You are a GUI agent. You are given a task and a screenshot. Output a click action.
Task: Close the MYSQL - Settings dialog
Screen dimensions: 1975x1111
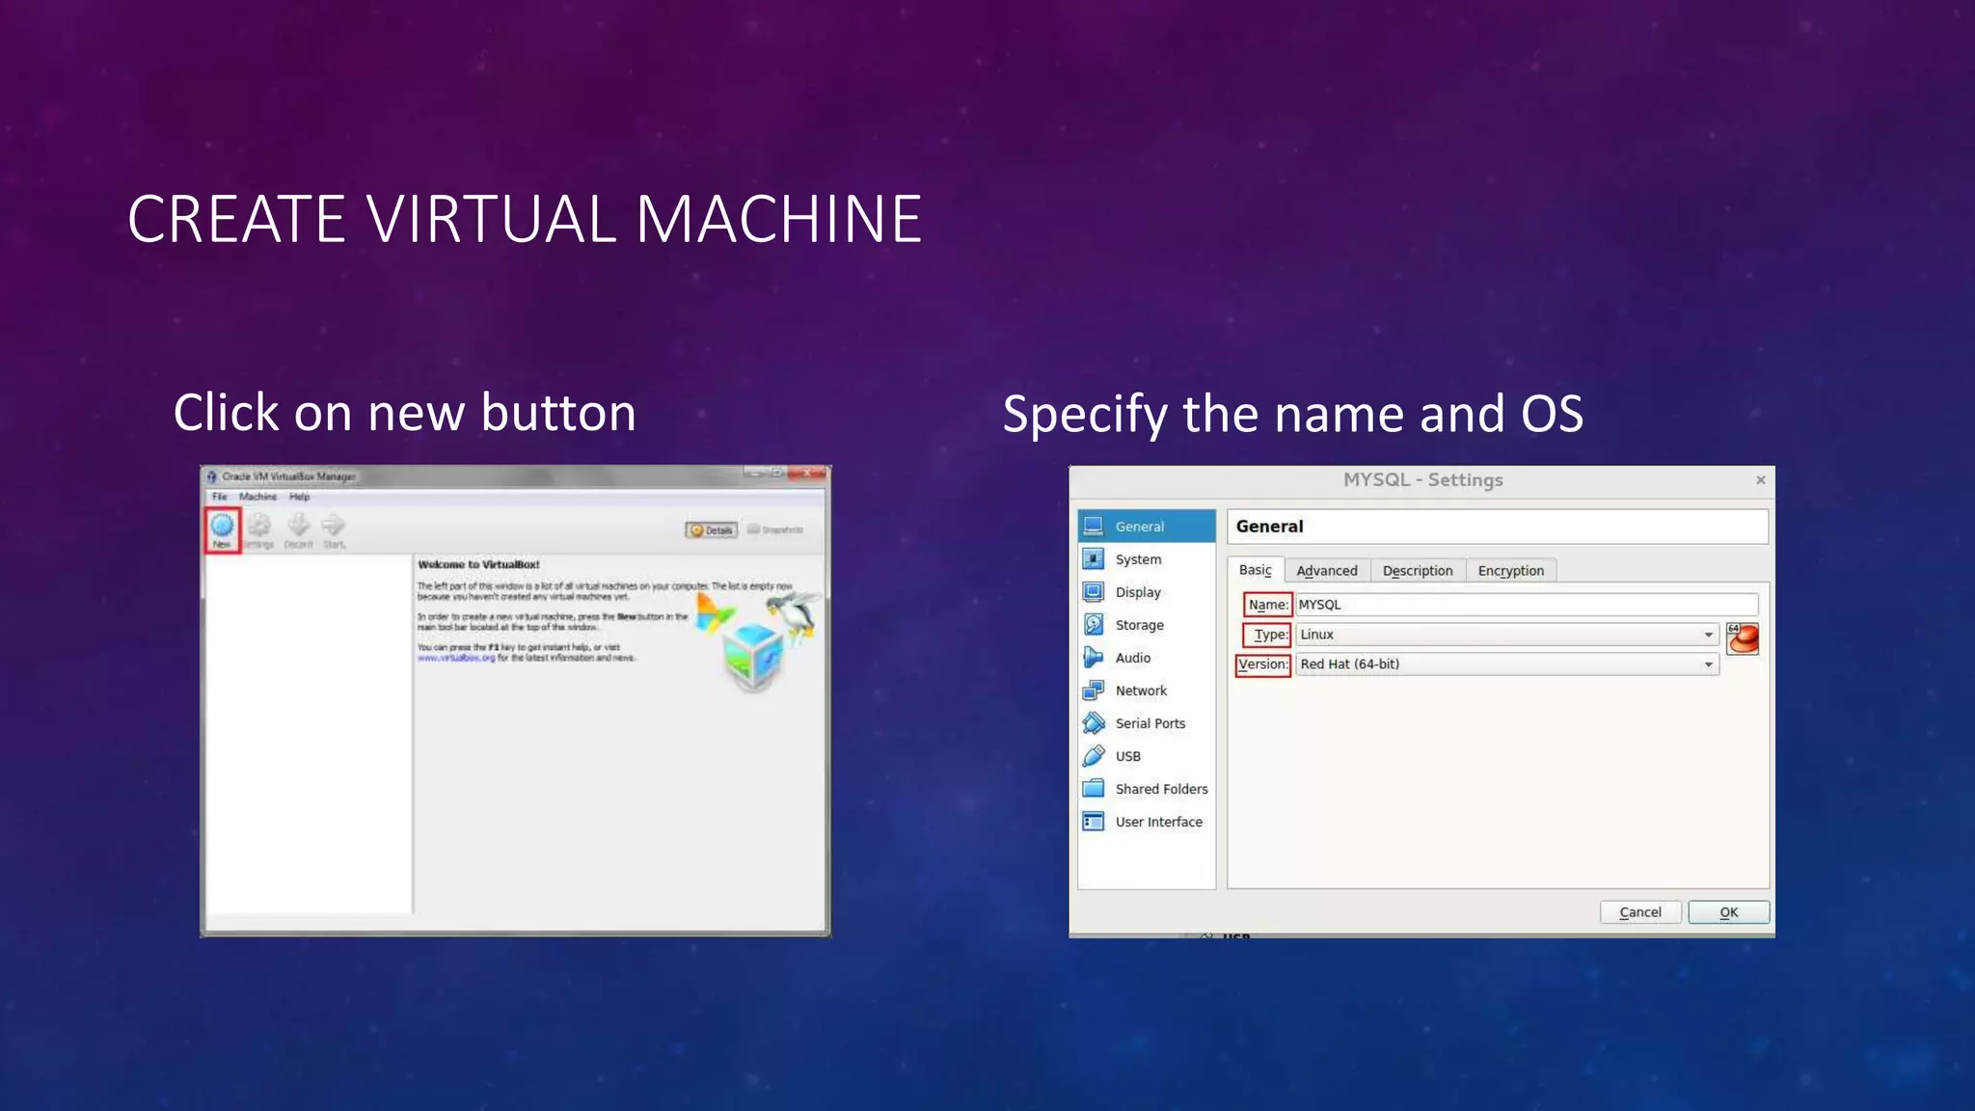1761,479
